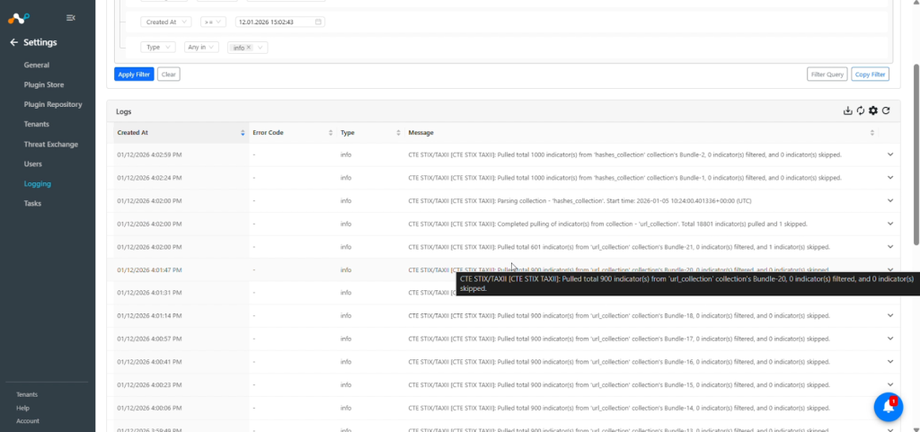This screenshot has height=432, width=920.
Task: Open Plugin Store page
Action: pyautogui.click(x=44, y=85)
